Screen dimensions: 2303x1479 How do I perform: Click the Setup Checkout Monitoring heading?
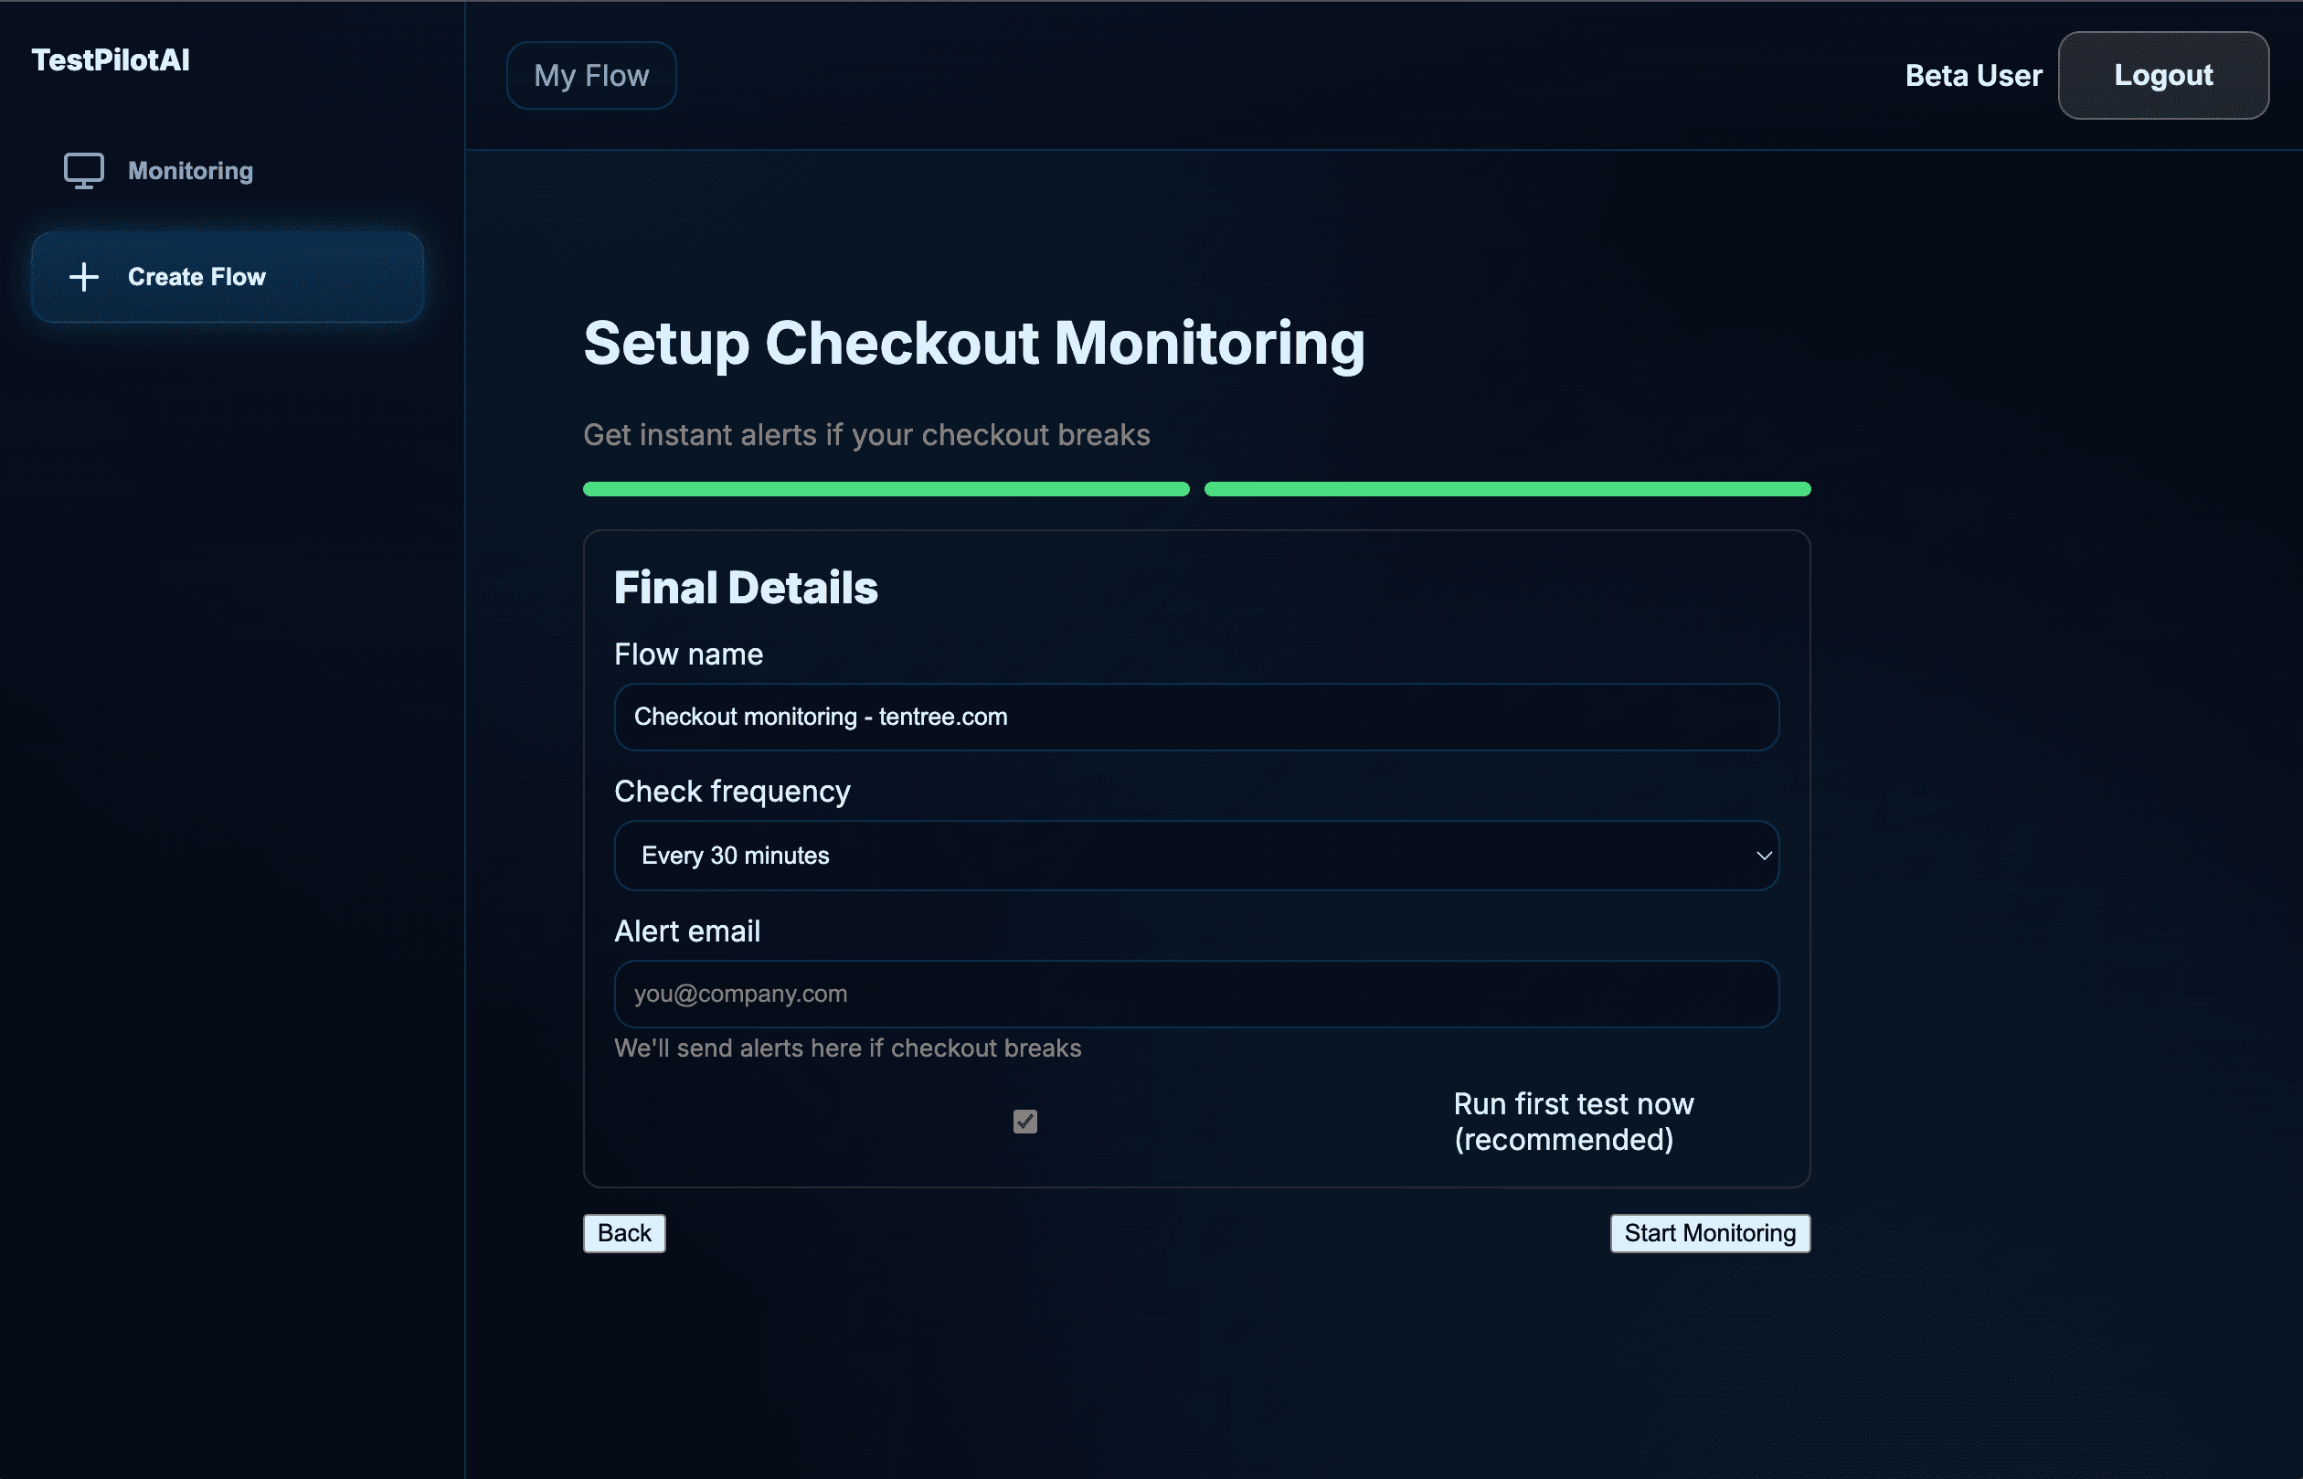[973, 344]
